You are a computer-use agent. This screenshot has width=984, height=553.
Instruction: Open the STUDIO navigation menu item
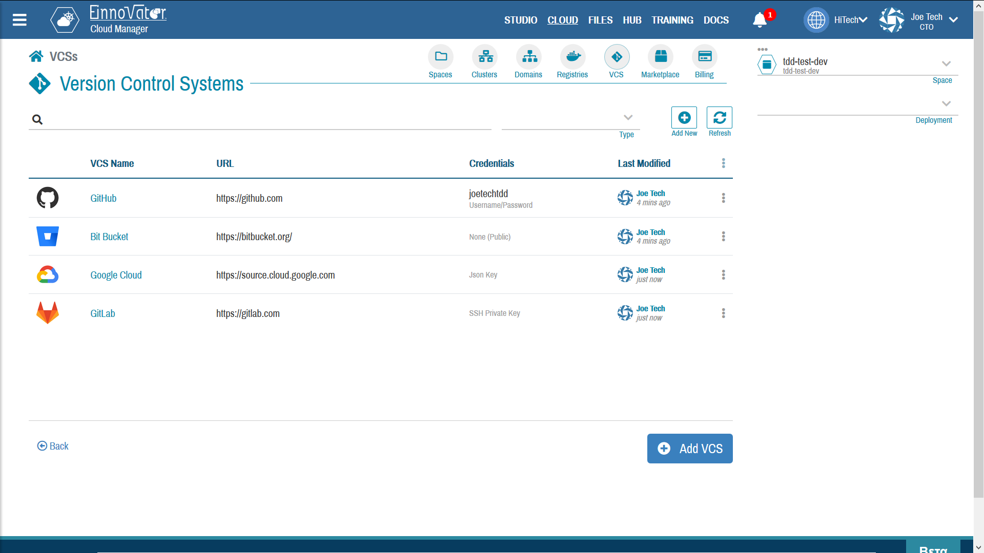521,19
